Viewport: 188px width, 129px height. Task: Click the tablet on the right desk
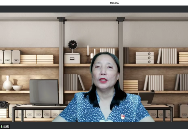[x=146, y=97]
